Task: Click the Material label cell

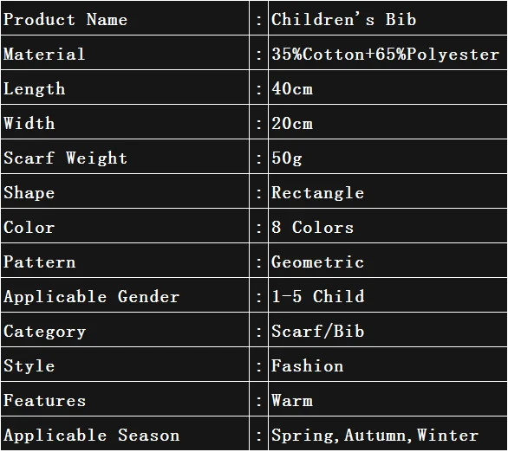Action: pyautogui.click(x=125, y=53)
